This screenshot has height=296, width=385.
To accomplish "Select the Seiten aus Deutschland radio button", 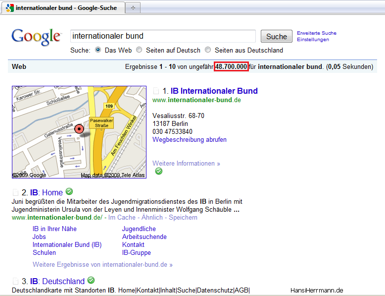I will point(208,50).
